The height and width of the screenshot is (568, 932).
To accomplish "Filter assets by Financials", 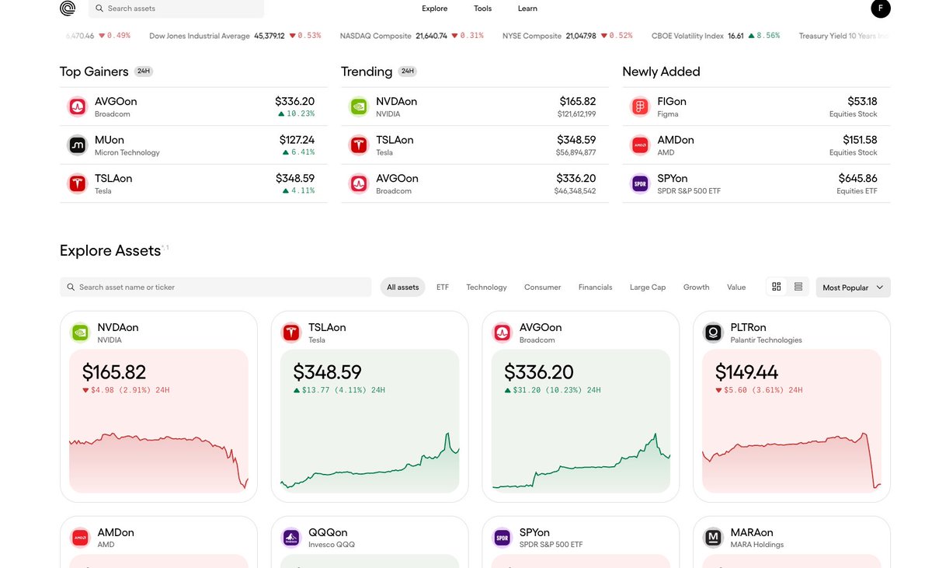I will coord(596,287).
